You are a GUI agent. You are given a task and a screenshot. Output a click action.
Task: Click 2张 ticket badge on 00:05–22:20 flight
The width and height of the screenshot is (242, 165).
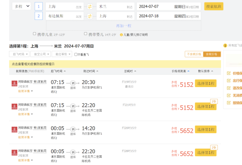pos(214,148)
